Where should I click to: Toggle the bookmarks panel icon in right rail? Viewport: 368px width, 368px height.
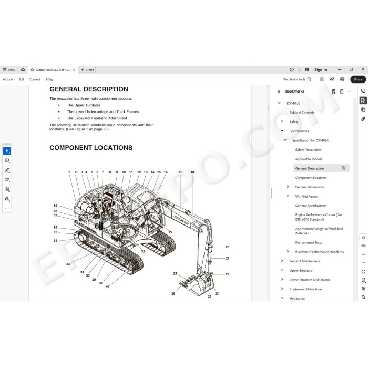point(363,100)
